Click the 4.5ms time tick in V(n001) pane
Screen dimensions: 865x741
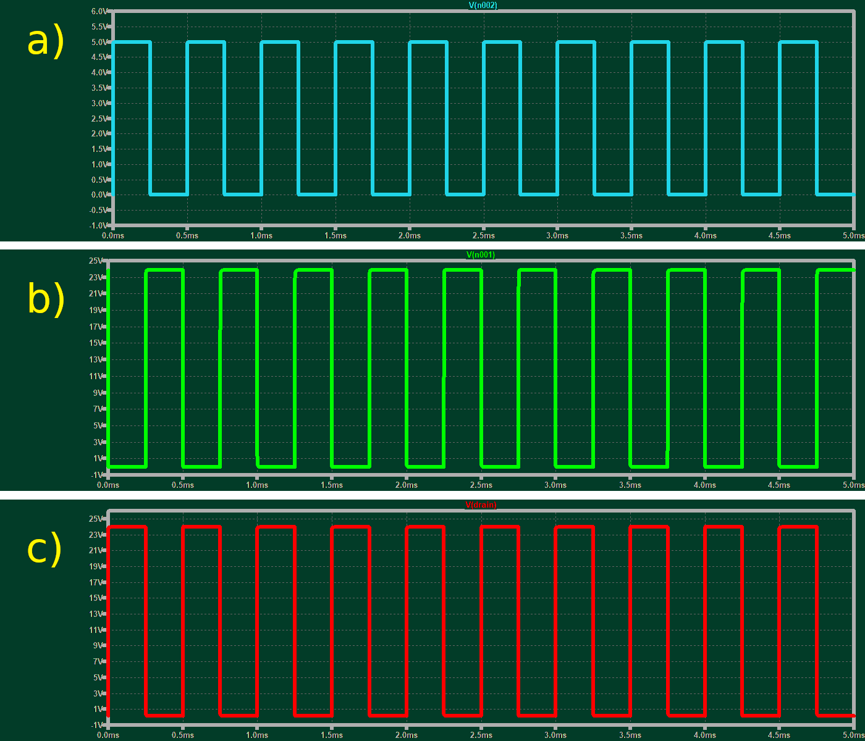[779, 485]
